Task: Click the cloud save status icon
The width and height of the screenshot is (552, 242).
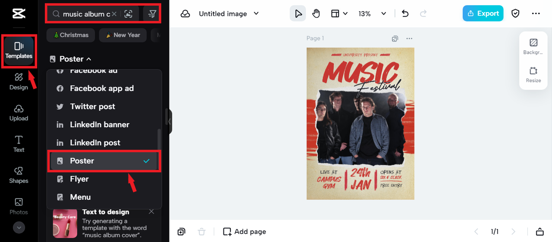Action: pyautogui.click(x=185, y=14)
